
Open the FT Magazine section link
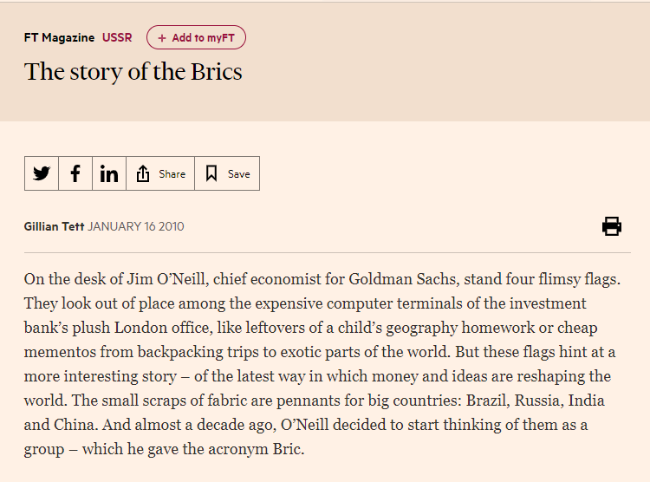click(x=60, y=37)
